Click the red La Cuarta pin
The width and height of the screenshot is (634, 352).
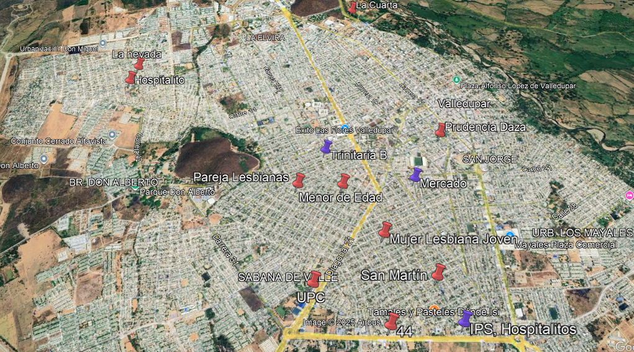tap(353, 7)
